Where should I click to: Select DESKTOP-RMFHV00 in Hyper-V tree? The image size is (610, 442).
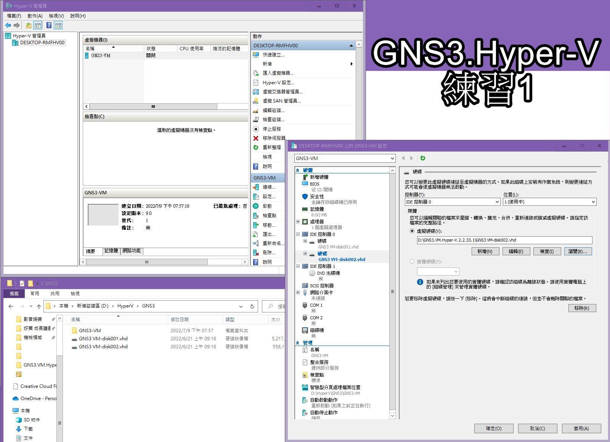pyautogui.click(x=42, y=43)
